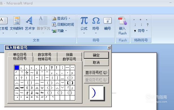Screen dimensions: 174x110
Task: Expand the Equation (公式) dropdown arrow
Action: coord(84,33)
